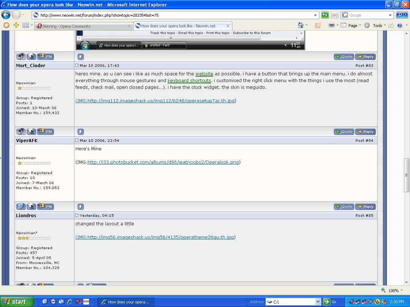410x307 pixels.
Task: Click the Home icon in command bar
Action: (301, 25)
